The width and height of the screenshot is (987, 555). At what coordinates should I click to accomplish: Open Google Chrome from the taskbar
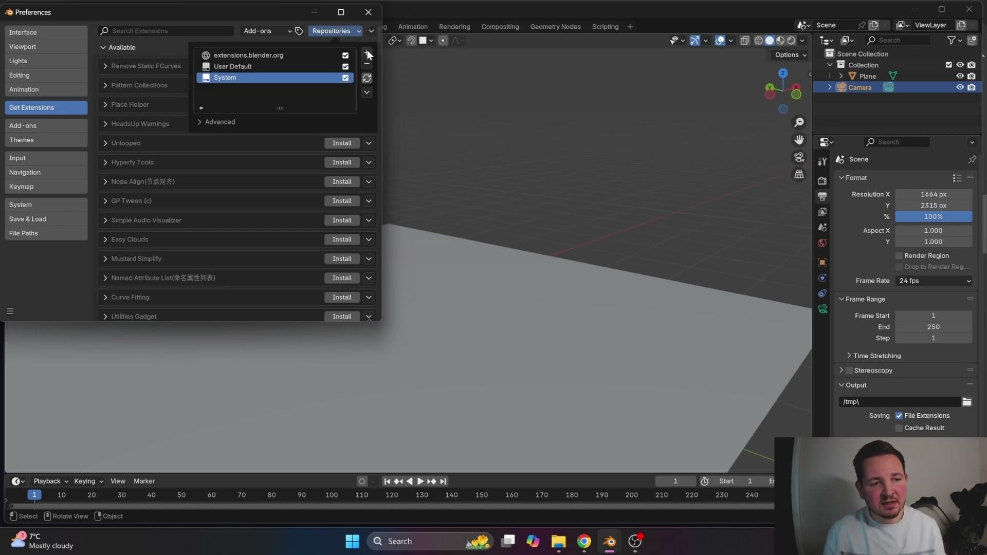[584, 541]
